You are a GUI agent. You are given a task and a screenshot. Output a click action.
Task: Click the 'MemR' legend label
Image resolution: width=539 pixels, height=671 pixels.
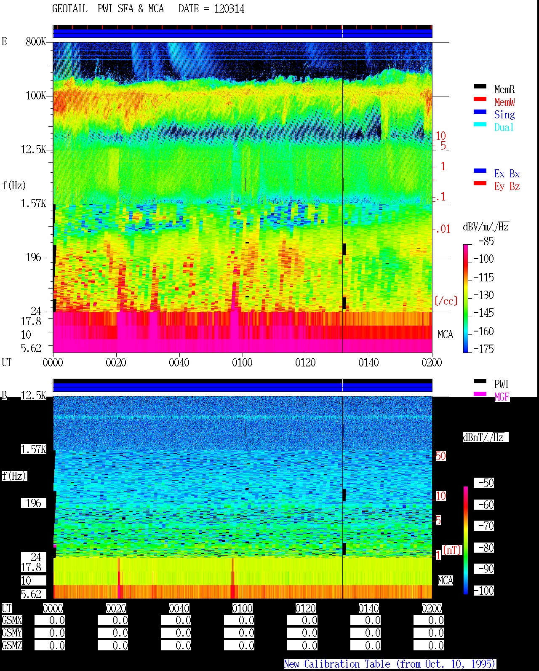coord(504,89)
